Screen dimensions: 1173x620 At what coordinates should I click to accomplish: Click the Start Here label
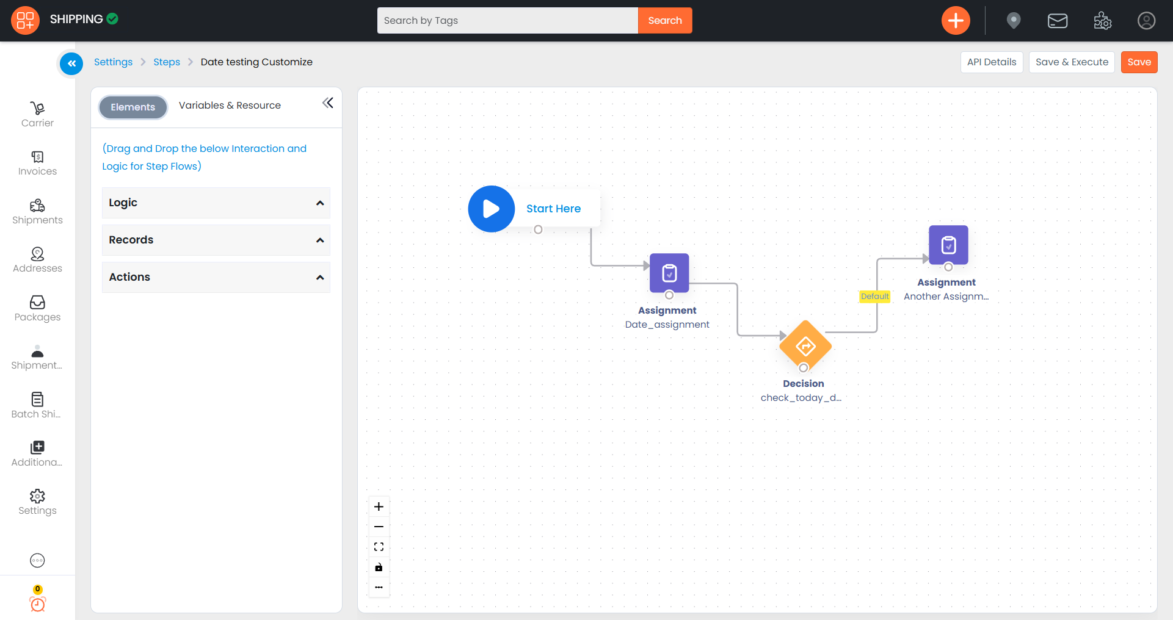click(553, 209)
